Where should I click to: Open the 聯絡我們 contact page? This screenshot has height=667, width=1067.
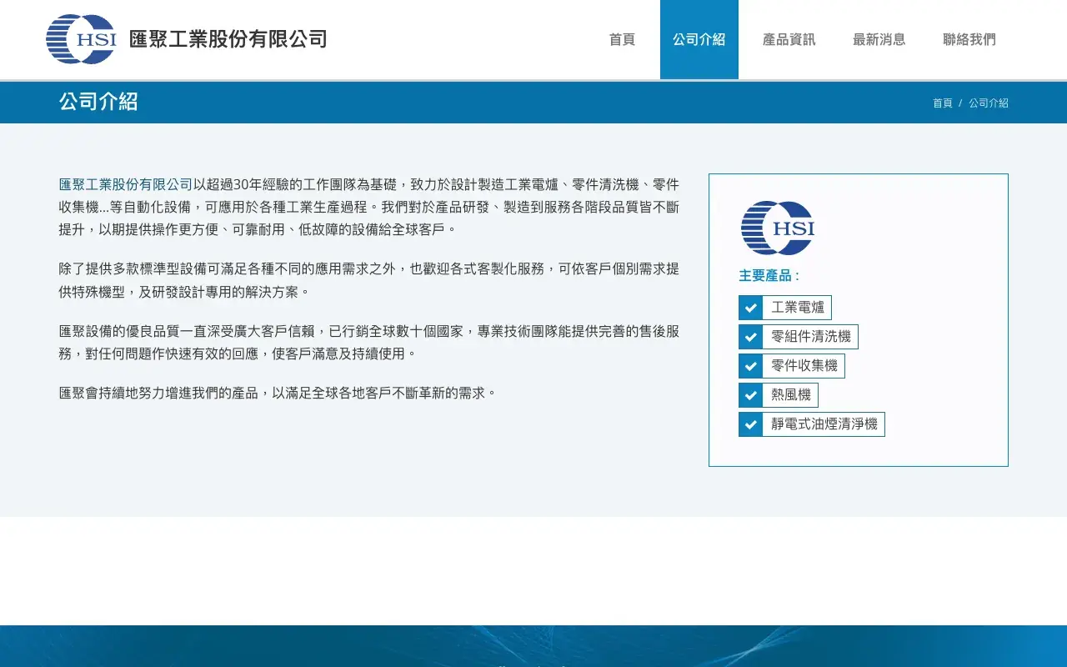(x=969, y=39)
